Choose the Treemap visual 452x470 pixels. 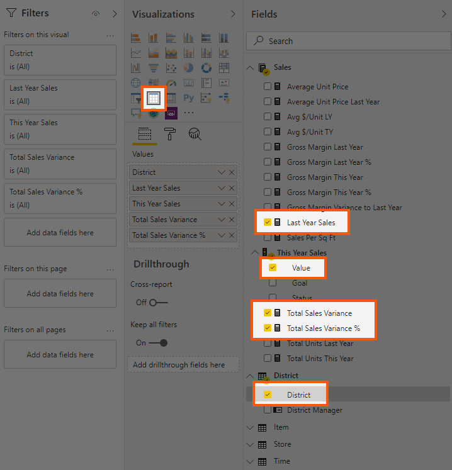point(224,68)
